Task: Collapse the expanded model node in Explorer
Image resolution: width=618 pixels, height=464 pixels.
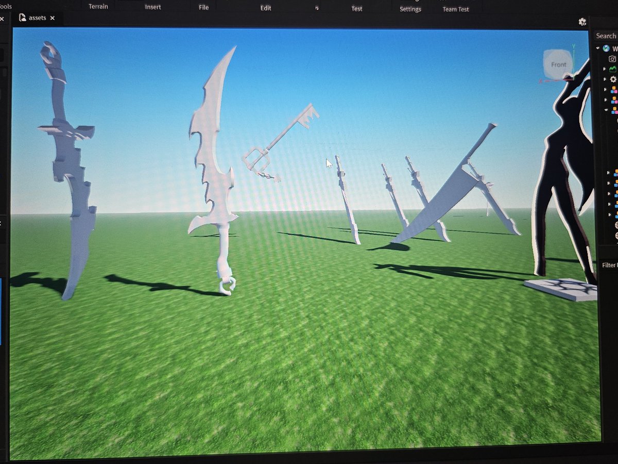Action: (606, 110)
